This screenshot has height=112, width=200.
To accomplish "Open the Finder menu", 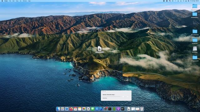I will (6, 1).
